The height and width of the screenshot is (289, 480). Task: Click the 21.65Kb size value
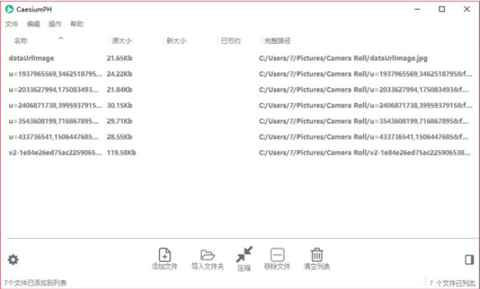[120, 58]
